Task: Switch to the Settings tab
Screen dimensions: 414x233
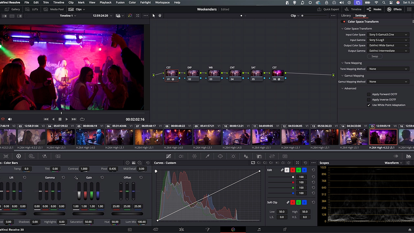Action: click(x=361, y=16)
